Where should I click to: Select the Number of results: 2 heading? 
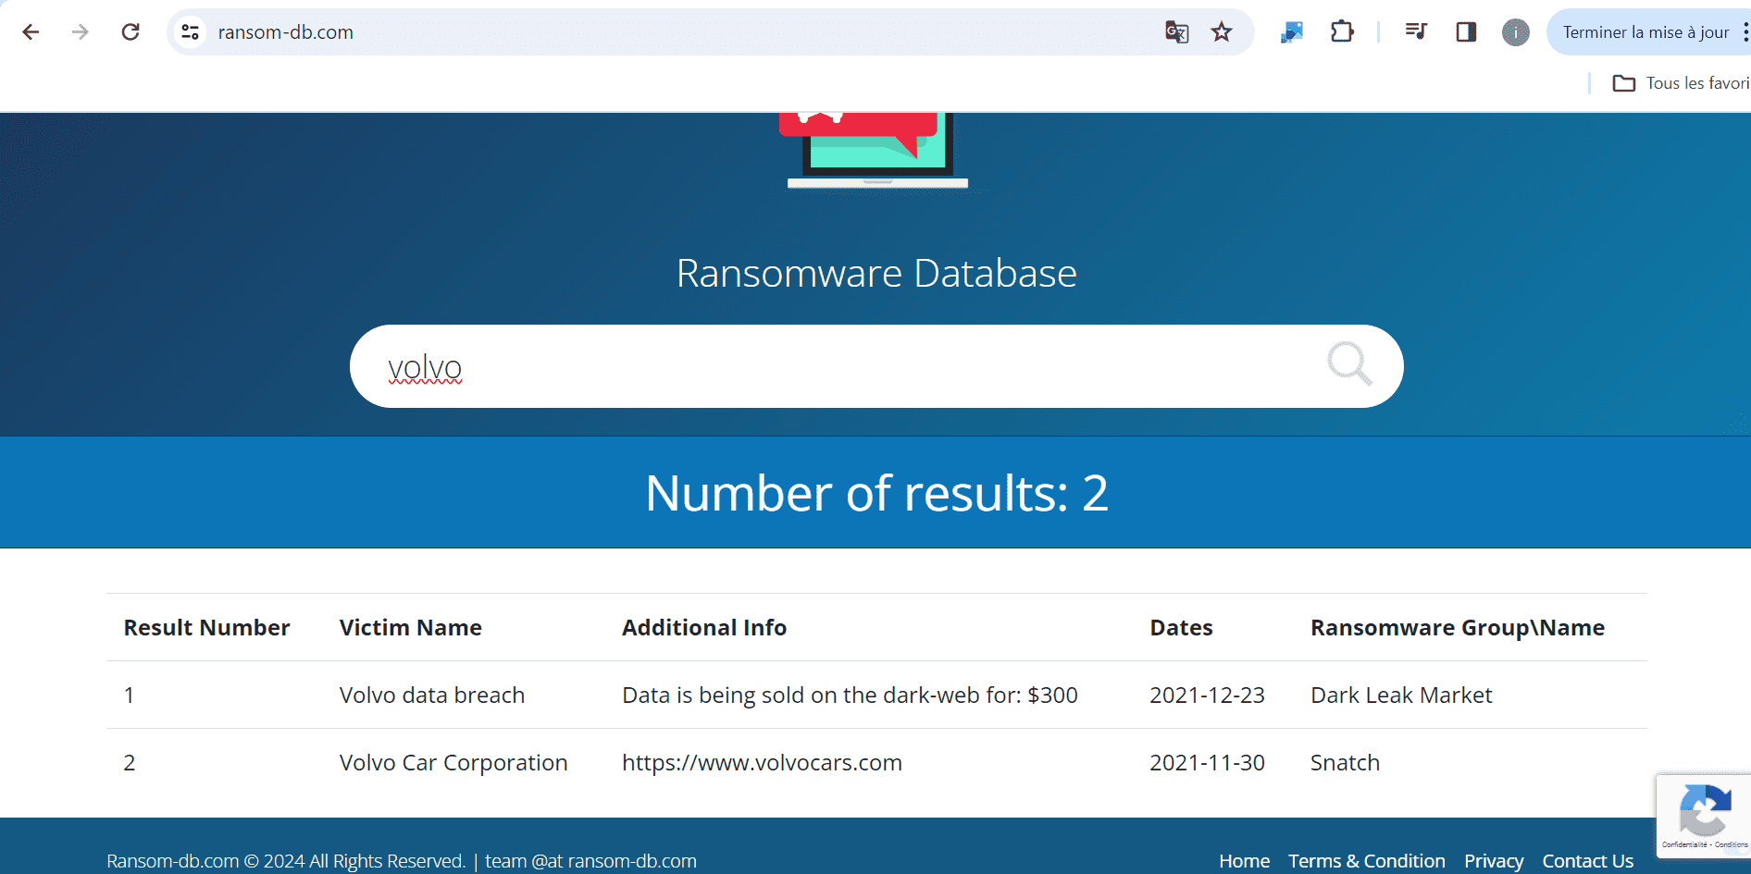pos(876,493)
